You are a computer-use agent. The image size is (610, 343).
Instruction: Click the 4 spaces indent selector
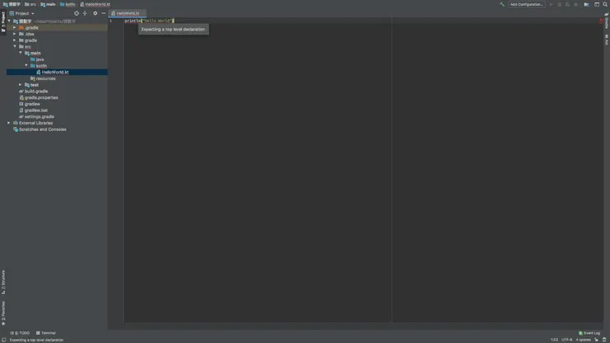[583, 340]
